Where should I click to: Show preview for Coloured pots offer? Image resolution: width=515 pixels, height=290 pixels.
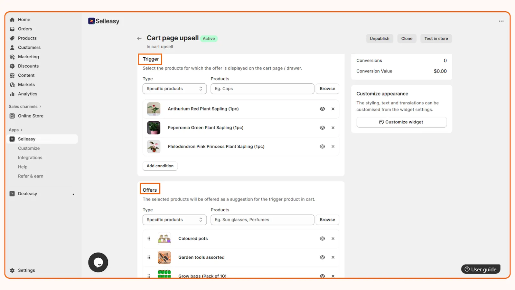coord(322,238)
